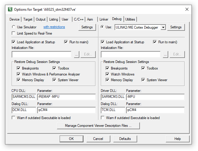Select the Debug tab

click(x=117, y=19)
